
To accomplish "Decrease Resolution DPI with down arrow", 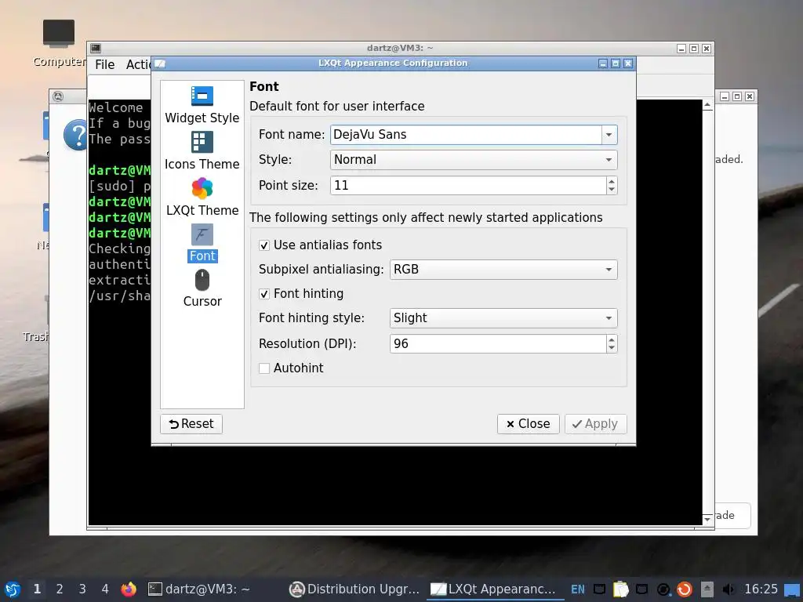I will tap(612, 348).
